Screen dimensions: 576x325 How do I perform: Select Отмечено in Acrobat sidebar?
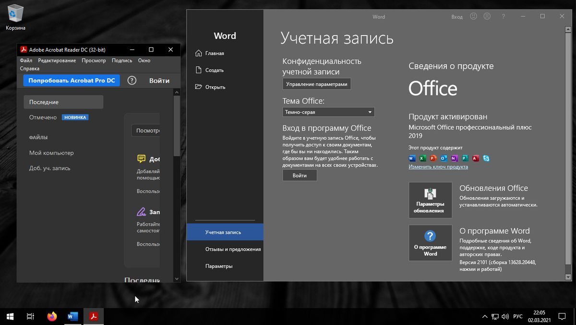pos(43,117)
